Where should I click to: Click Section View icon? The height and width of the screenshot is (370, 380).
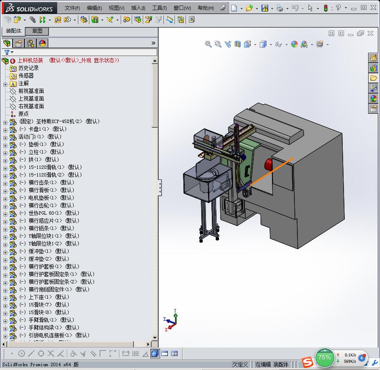pos(238,44)
